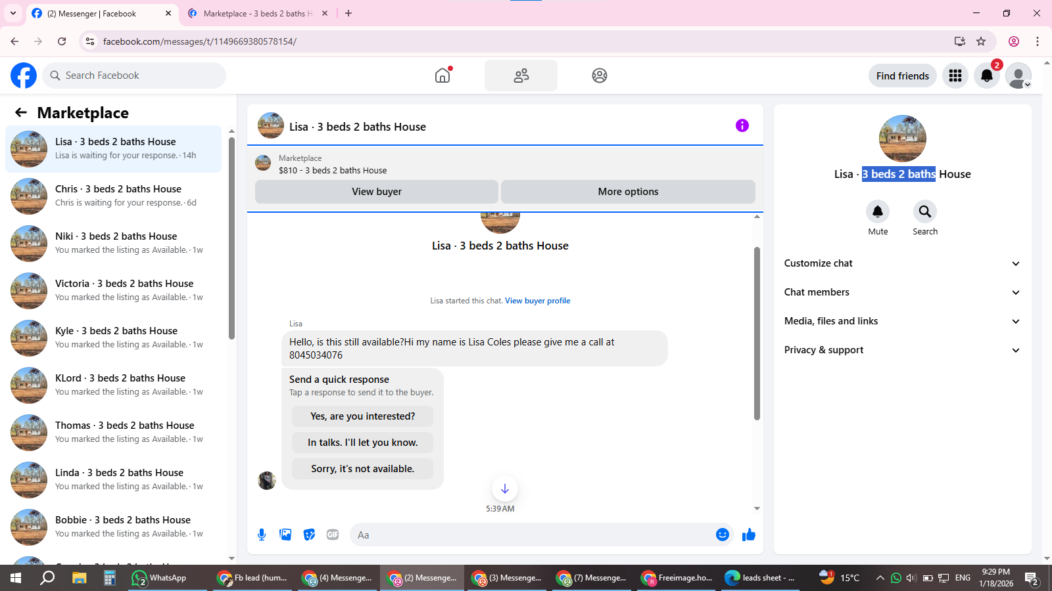Screen dimensions: 1052x591
Task: Click chat messages scrollbar thumb
Action: click(757, 334)
